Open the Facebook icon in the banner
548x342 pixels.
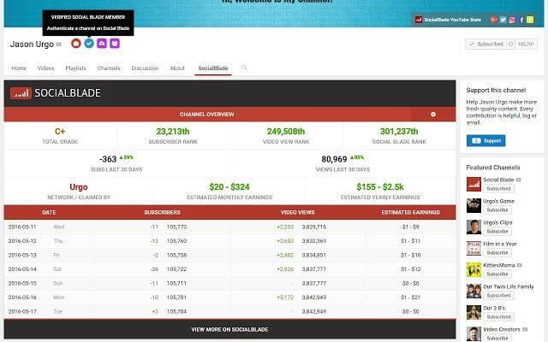coord(521,20)
